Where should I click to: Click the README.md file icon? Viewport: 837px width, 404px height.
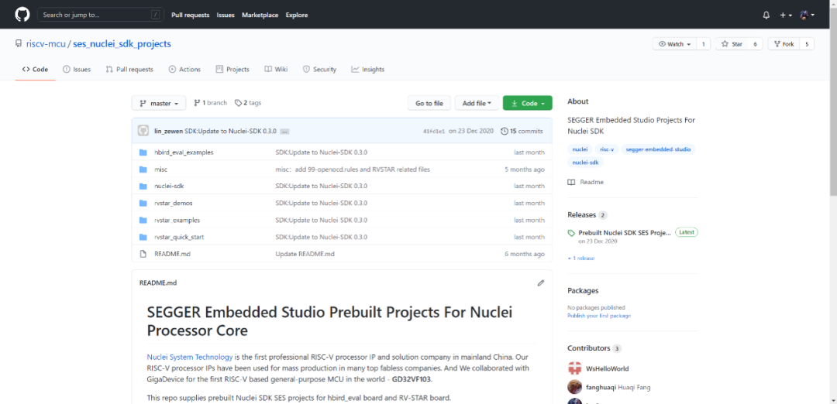(143, 254)
